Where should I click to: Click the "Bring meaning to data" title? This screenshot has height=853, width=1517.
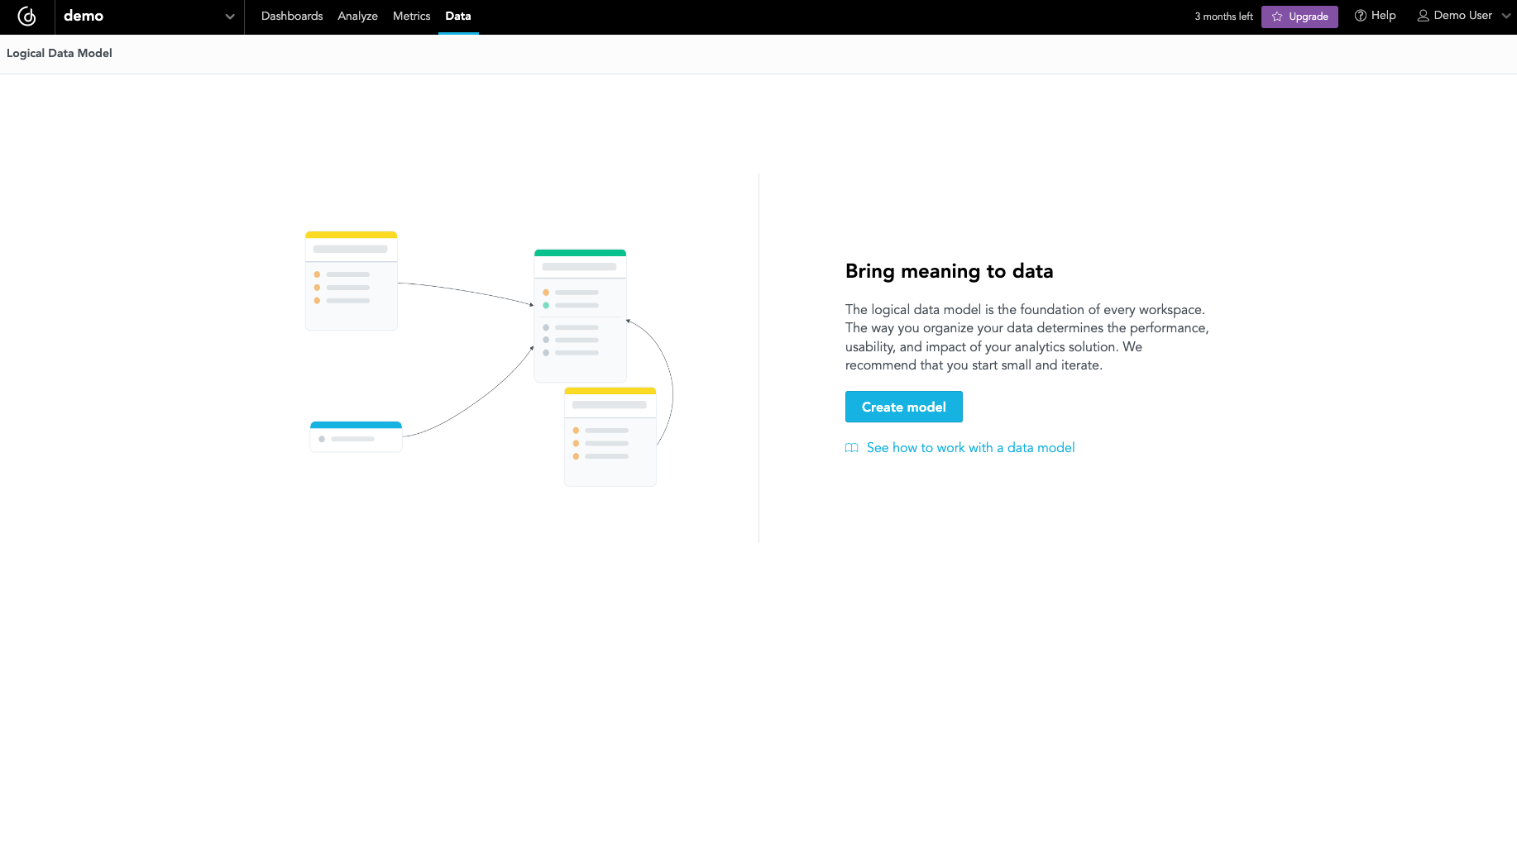pyautogui.click(x=949, y=271)
